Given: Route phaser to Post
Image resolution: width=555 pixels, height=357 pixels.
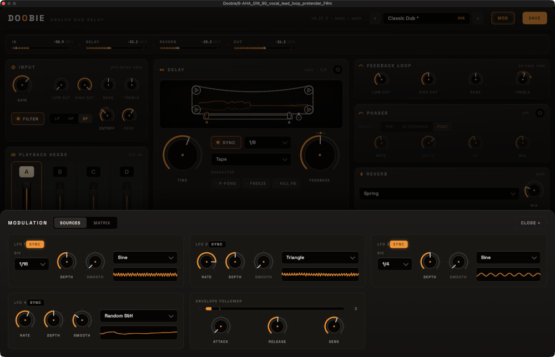Looking at the screenshot, I should tap(442, 126).
